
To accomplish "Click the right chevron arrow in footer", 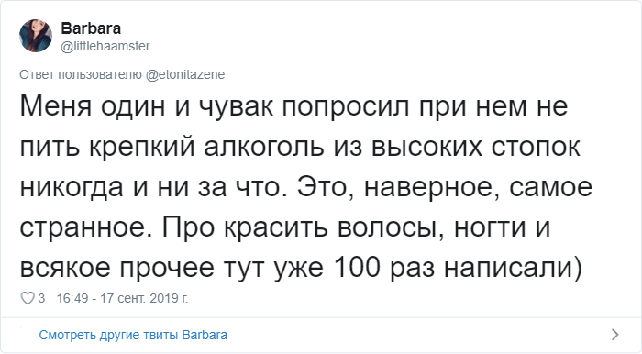I will 615,335.
